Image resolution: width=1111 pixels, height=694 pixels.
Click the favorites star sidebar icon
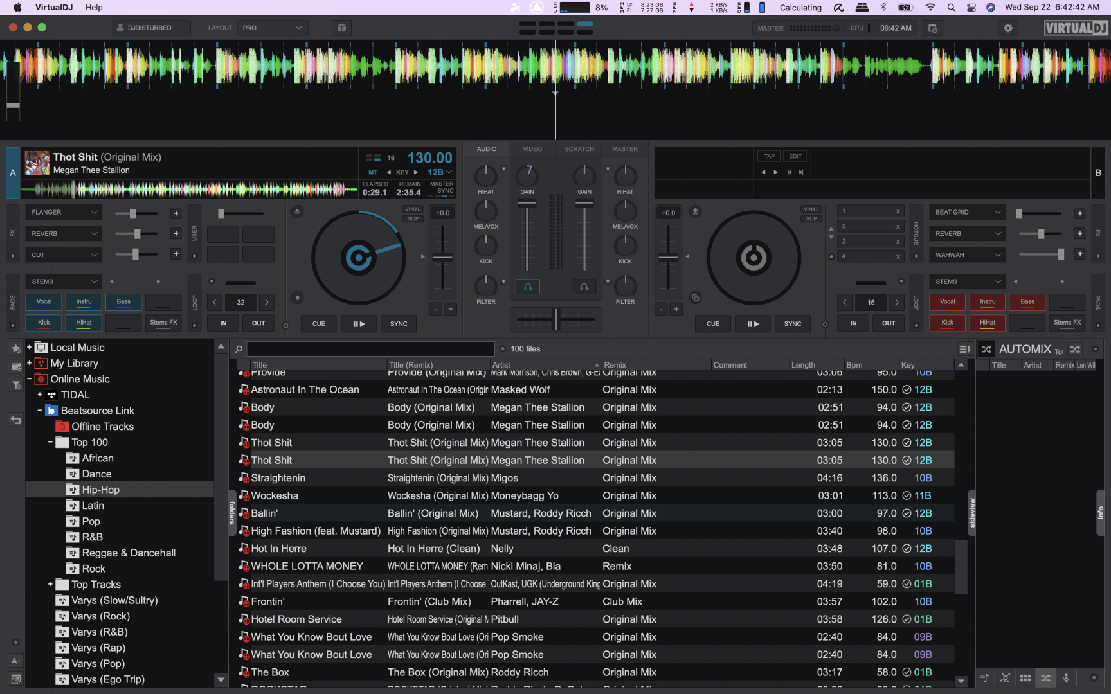pyautogui.click(x=16, y=348)
